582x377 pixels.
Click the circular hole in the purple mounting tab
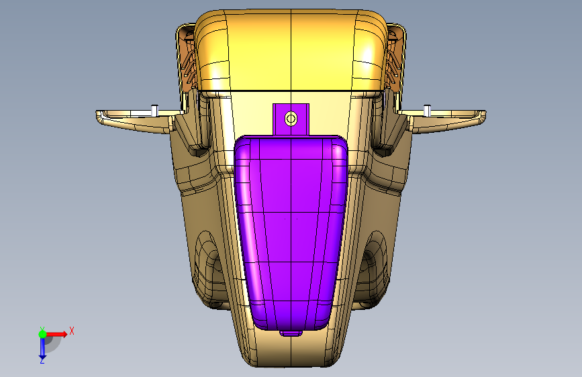point(291,119)
